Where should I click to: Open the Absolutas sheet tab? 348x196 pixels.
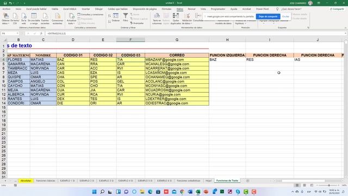(x=26, y=181)
